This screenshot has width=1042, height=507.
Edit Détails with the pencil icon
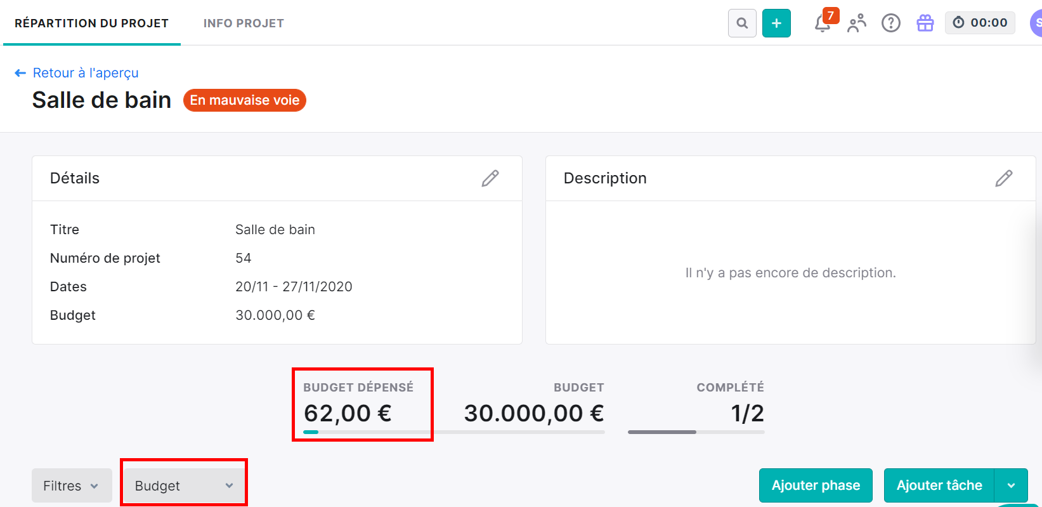point(490,178)
